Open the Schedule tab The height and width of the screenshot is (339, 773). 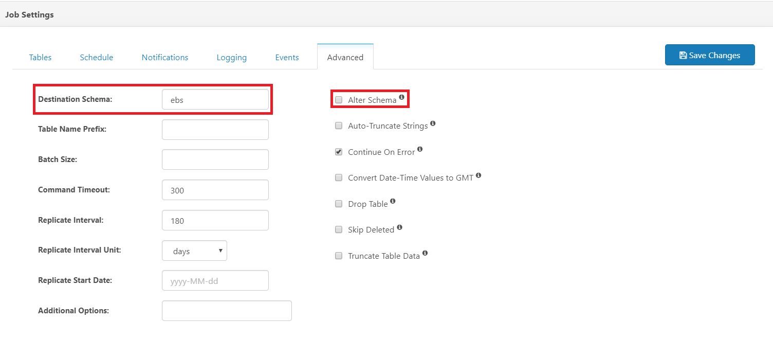[x=97, y=58]
